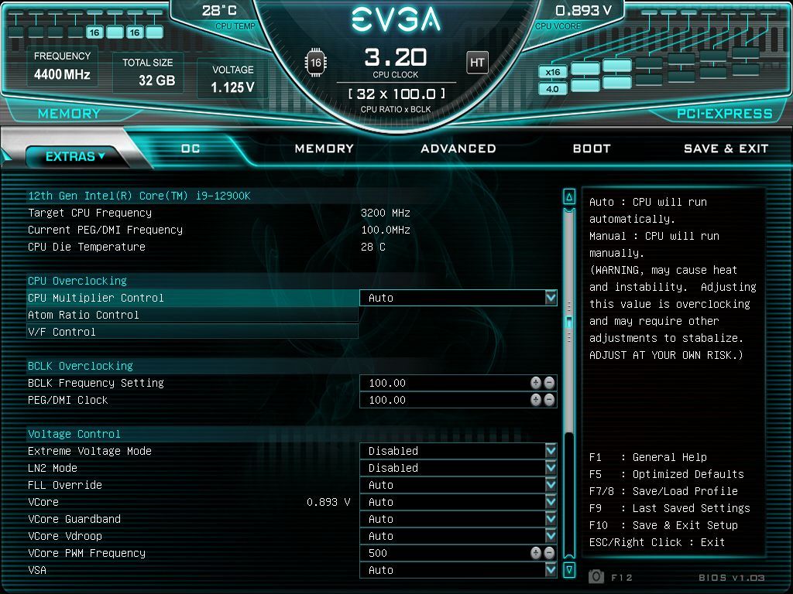793x594 pixels.
Task: Click the 4.0 PCI-Express generation badge
Action: [552, 89]
